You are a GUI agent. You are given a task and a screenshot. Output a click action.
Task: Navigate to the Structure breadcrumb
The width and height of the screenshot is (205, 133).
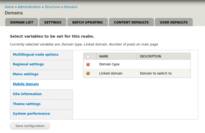point(52,7)
